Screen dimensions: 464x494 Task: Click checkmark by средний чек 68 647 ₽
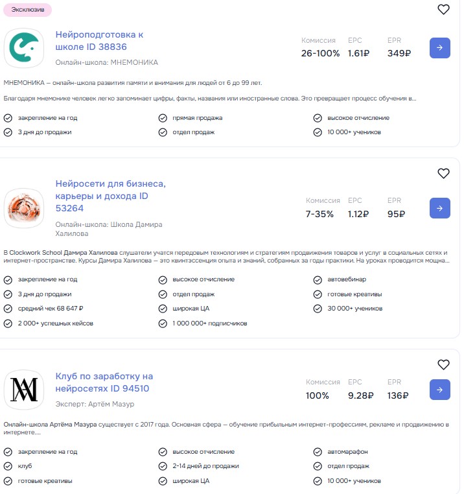coord(8,309)
